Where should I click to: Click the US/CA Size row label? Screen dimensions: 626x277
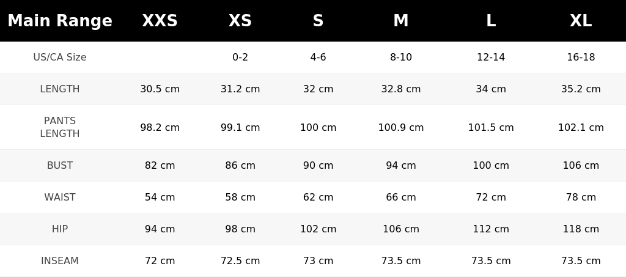pos(60,57)
